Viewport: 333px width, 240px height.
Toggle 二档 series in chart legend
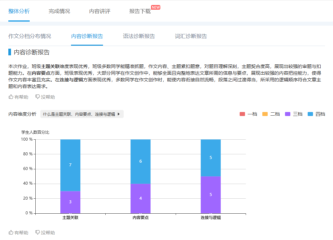[271, 114]
